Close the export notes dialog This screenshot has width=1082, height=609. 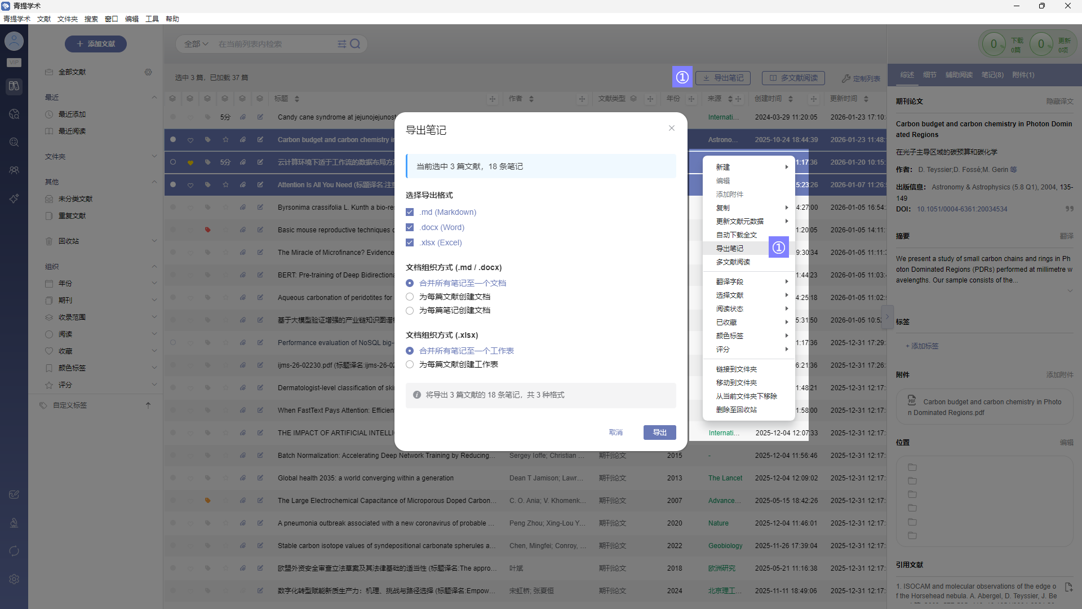tap(671, 128)
